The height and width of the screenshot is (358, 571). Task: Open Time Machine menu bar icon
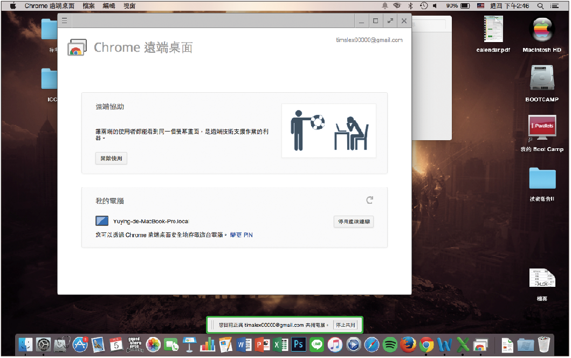[x=423, y=6]
